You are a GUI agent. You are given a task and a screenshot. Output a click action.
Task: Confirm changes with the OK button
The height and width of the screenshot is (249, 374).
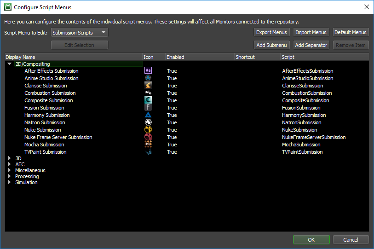pos(311,240)
